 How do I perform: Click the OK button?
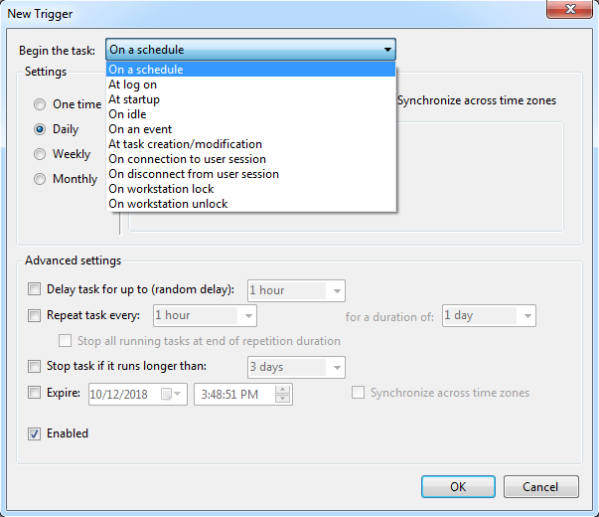pos(458,486)
